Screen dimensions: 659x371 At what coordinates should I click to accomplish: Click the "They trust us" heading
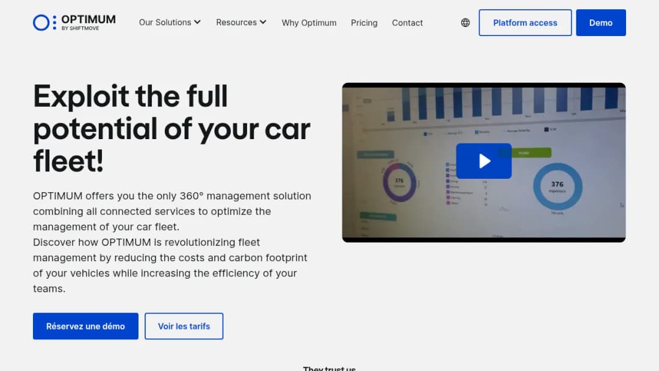coord(329,368)
